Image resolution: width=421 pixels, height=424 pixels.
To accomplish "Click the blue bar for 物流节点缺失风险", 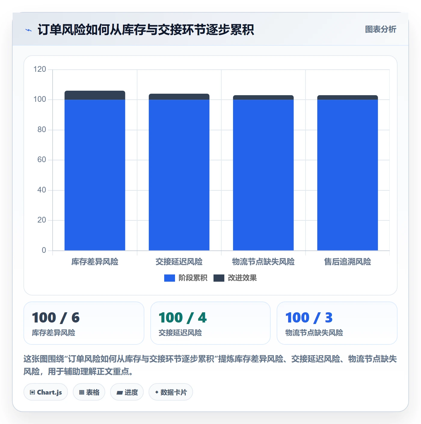I will coord(263,175).
